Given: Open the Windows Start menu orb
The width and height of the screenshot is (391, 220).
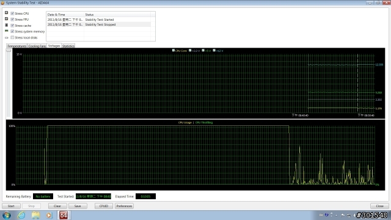Looking at the screenshot, I should (x=7, y=215).
